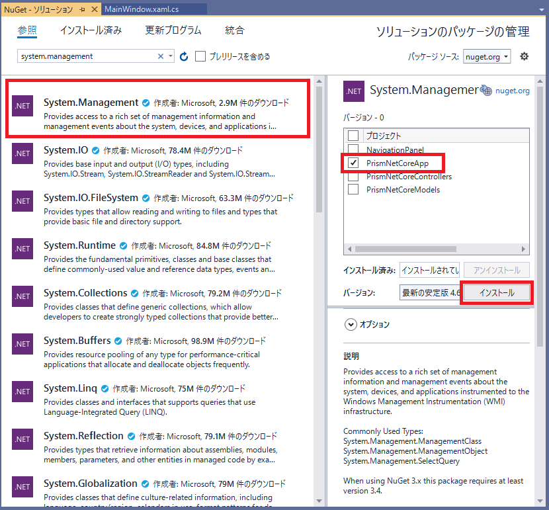Click verified badge next to System.Linq

pyautogui.click(x=105, y=388)
